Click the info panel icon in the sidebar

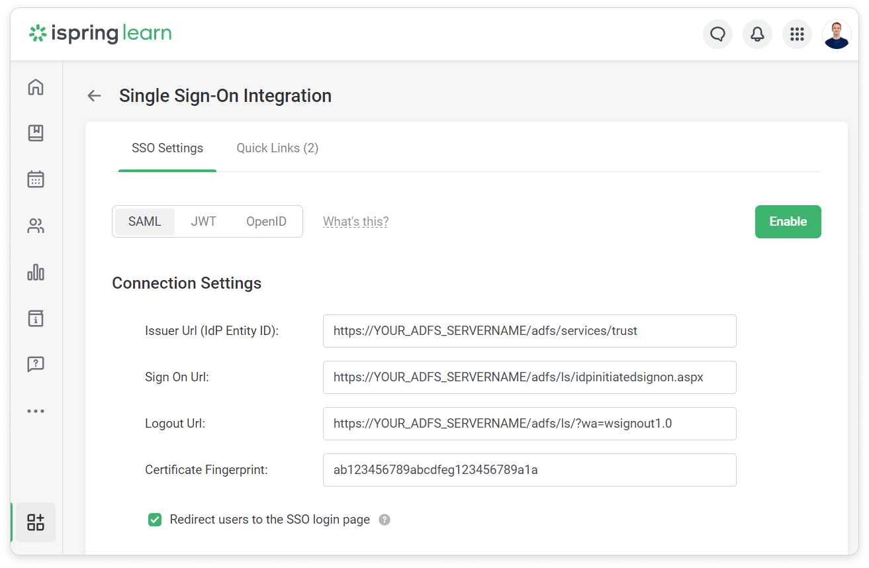(x=35, y=318)
